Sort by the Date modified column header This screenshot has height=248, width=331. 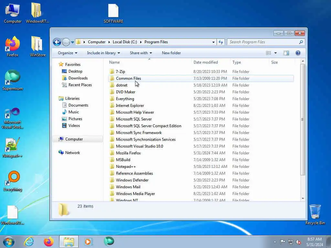click(x=211, y=62)
